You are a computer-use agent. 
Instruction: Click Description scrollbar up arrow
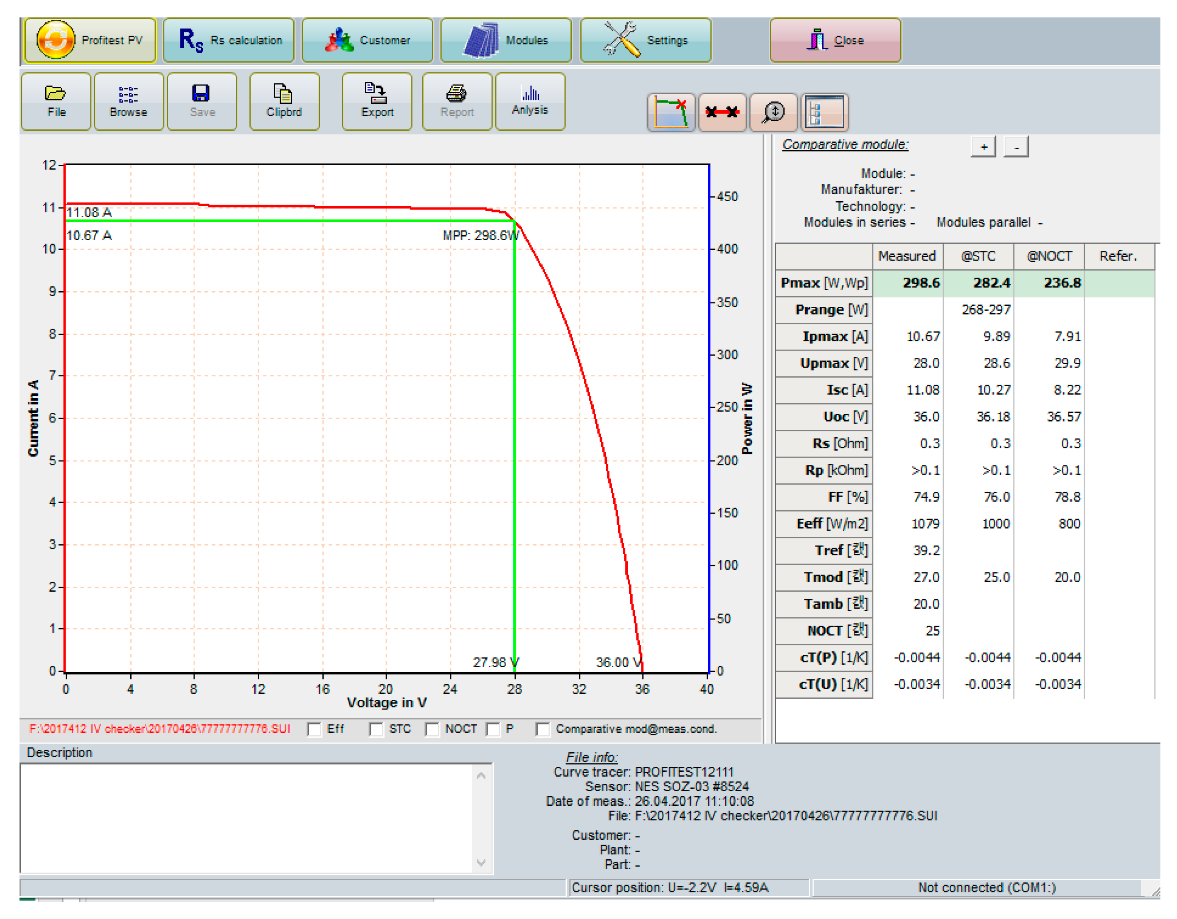point(481,775)
